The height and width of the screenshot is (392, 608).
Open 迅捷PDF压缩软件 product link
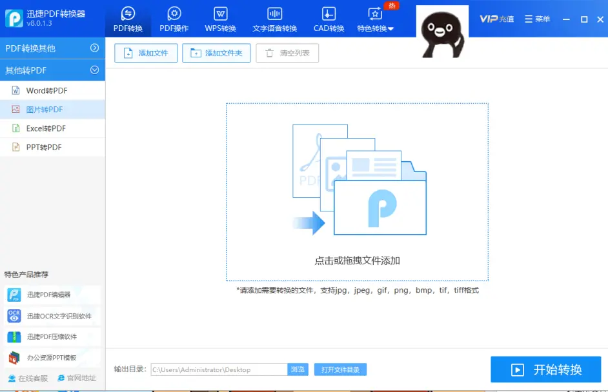coord(52,337)
